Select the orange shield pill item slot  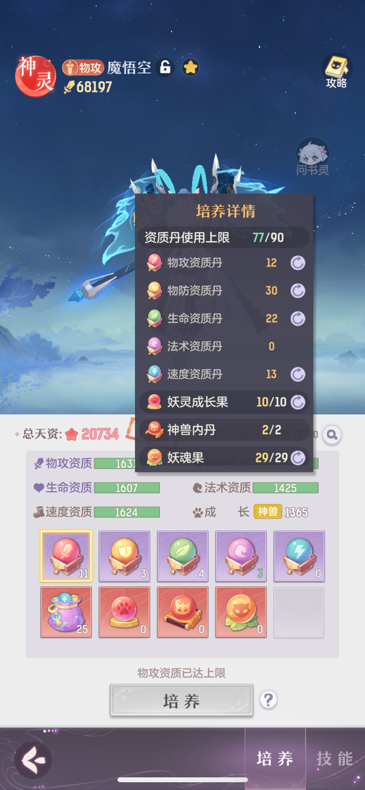tap(124, 556)
